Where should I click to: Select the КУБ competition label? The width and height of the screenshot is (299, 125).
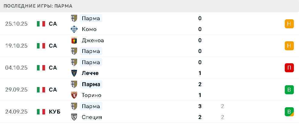tap(54, 112)
